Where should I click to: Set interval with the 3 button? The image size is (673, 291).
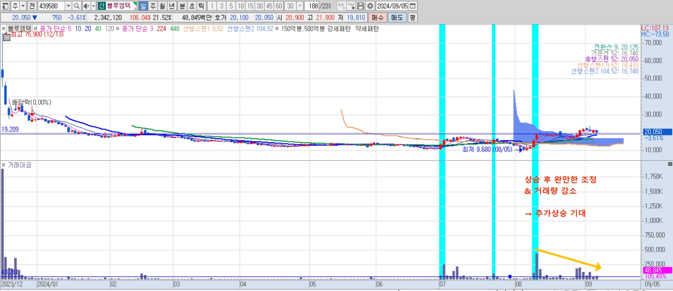click(222, 6)
